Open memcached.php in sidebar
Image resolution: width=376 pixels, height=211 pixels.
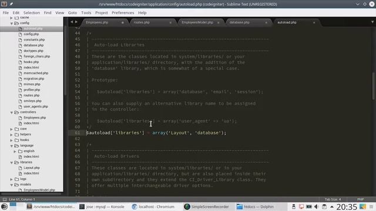click(x=36, y=73)
